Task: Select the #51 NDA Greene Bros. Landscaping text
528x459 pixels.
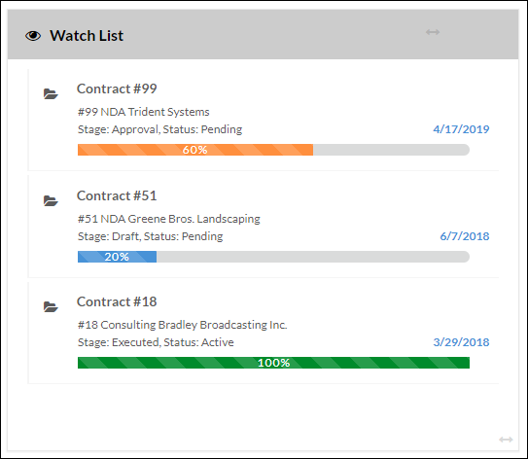Action: (168, 219)
